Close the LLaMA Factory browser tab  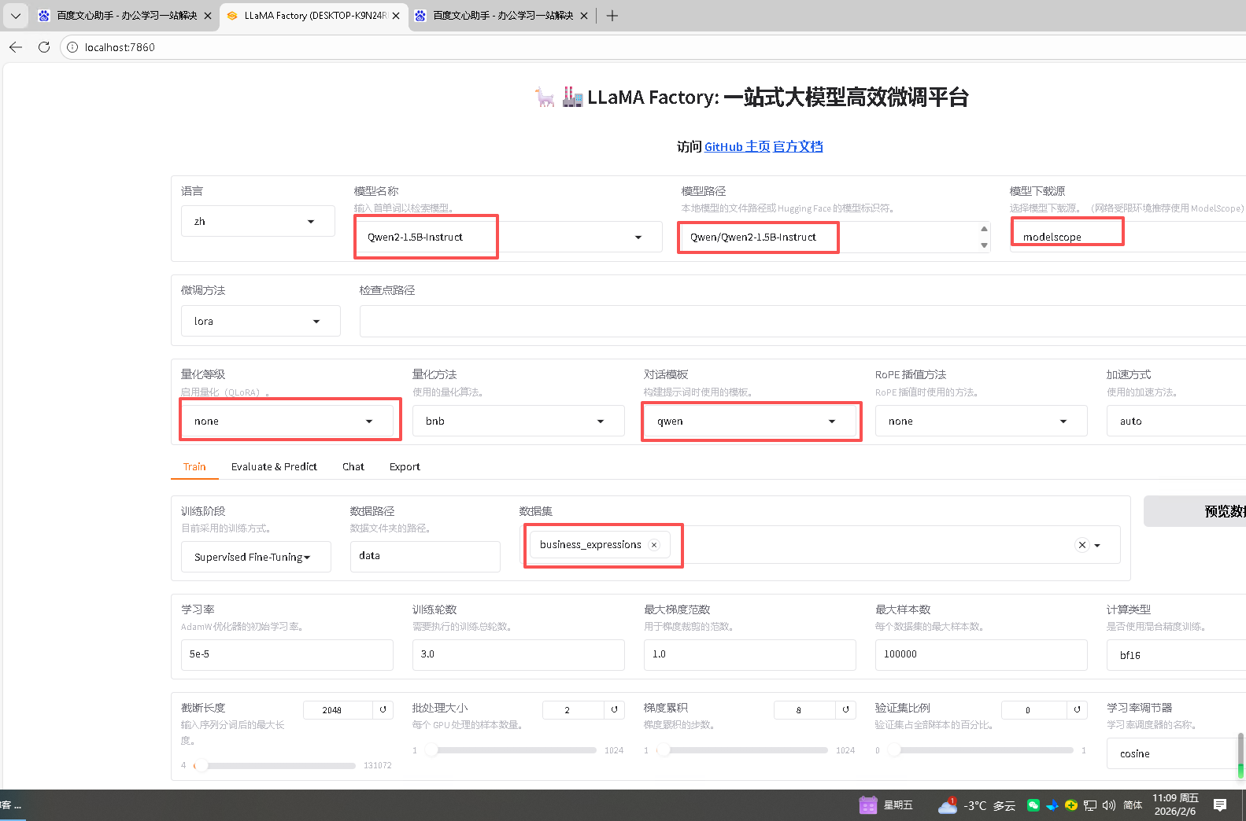pyautogui.click(x=396, y=16)
